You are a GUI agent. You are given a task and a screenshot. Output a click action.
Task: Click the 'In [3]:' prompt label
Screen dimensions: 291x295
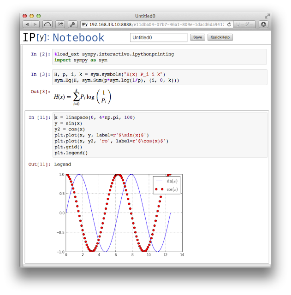pyautogui.click(x=41, y=74)
